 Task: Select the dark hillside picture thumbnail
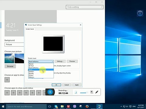(19, 58)
